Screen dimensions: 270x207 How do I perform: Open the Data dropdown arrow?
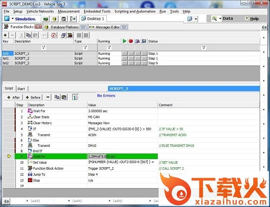(x=220, y=18)
